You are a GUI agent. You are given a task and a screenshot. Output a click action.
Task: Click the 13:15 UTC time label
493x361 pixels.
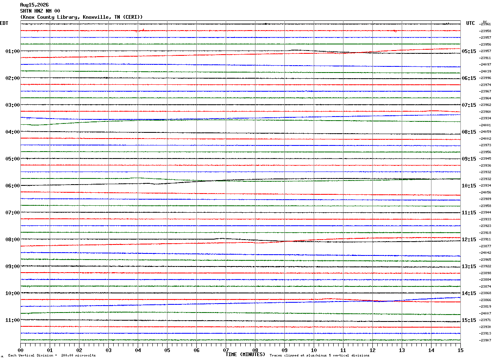[x=469, y=266]
